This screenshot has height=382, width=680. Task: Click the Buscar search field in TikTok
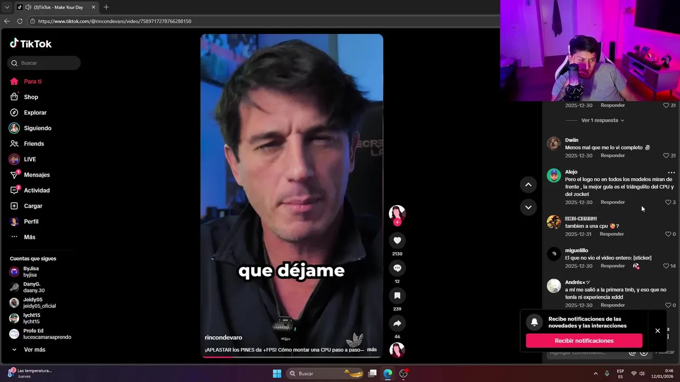[44, 63]
